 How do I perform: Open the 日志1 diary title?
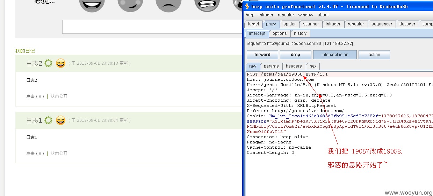pos(34,120)
